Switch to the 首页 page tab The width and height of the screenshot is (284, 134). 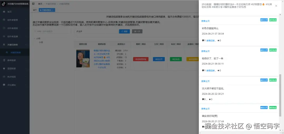pos(35,10)
